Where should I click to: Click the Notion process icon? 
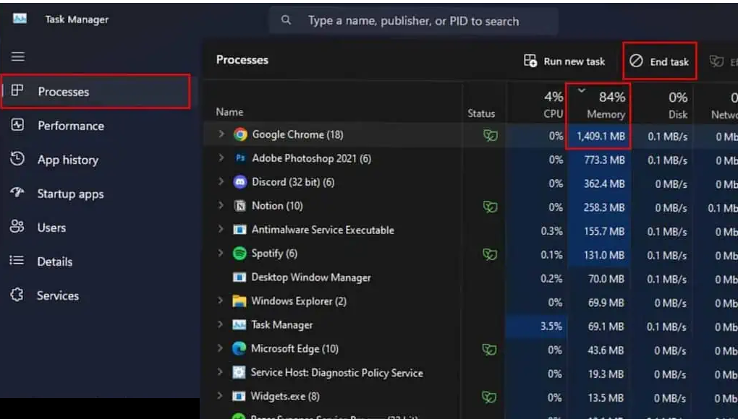pos(240,206)
